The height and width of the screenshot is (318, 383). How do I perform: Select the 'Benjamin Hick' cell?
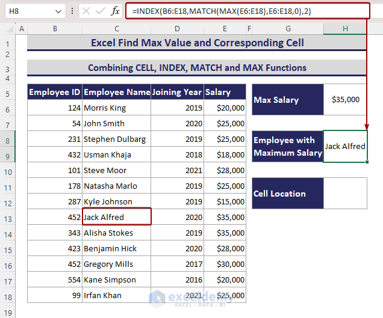[x=117, y=248]
